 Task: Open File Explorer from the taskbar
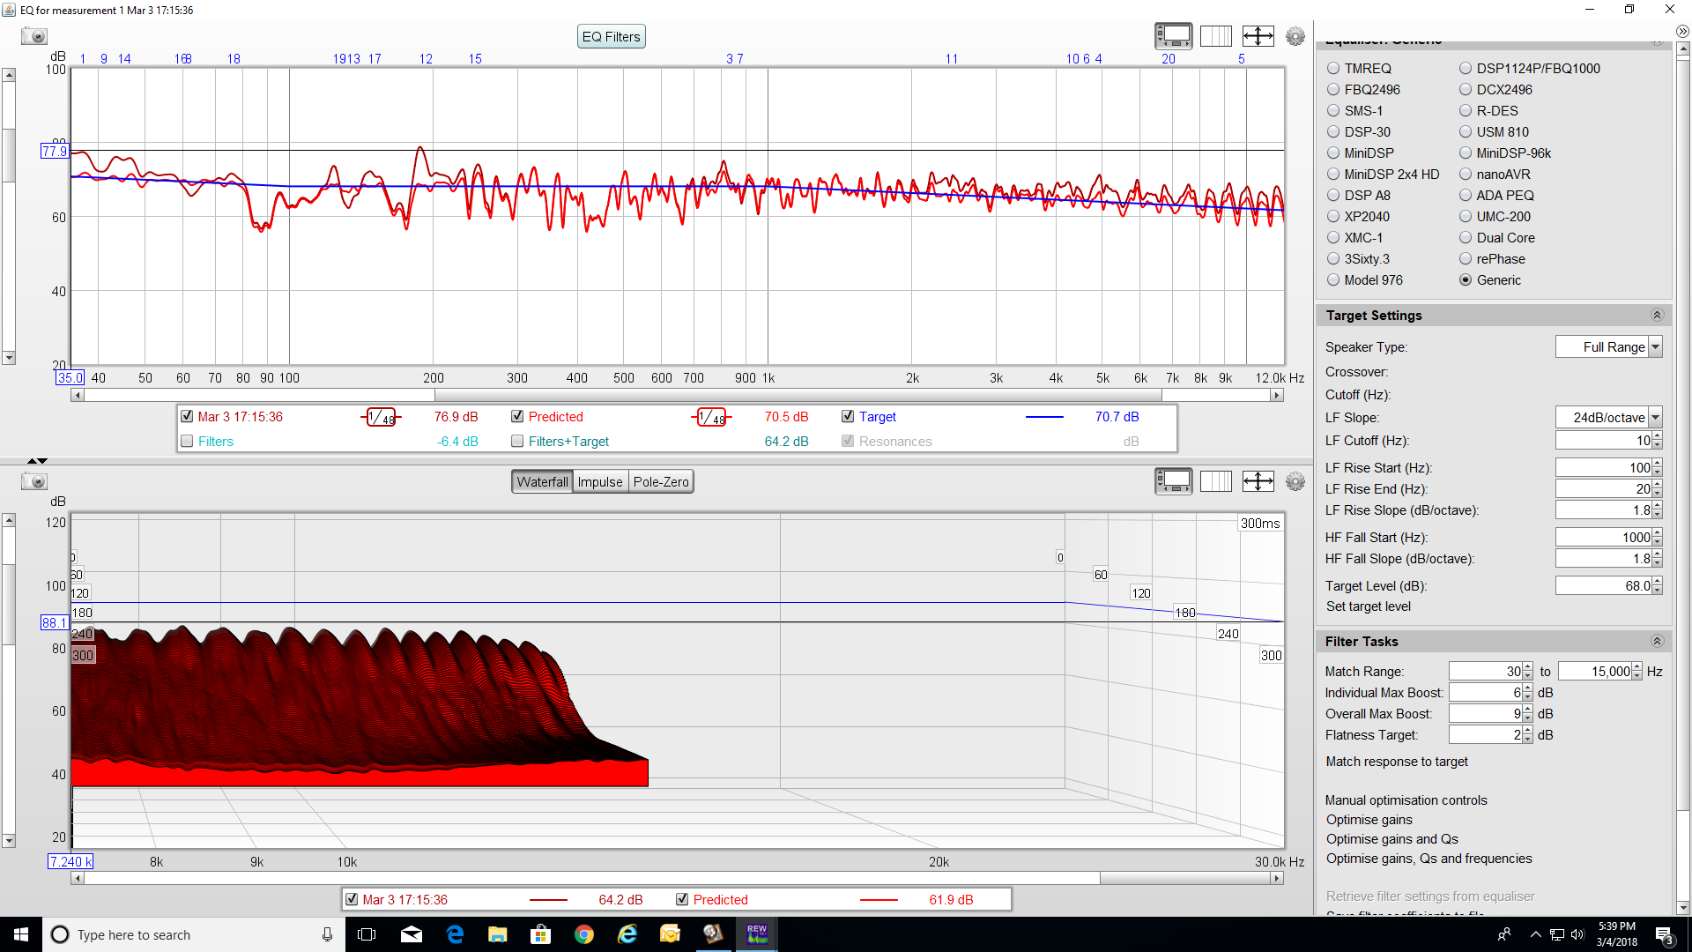(x=498, y=934)
